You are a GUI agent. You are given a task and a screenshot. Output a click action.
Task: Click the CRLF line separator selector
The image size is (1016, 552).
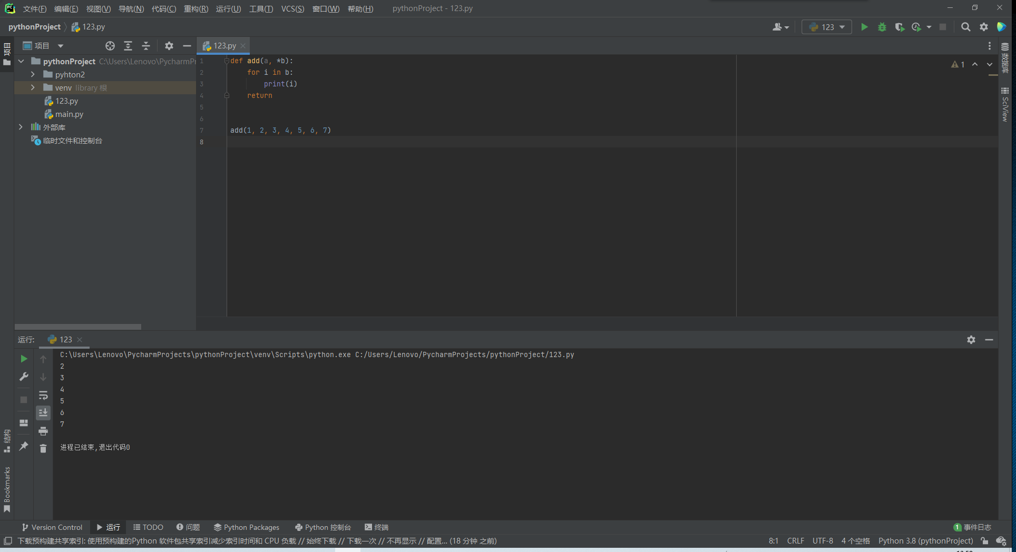coord(795,541)
